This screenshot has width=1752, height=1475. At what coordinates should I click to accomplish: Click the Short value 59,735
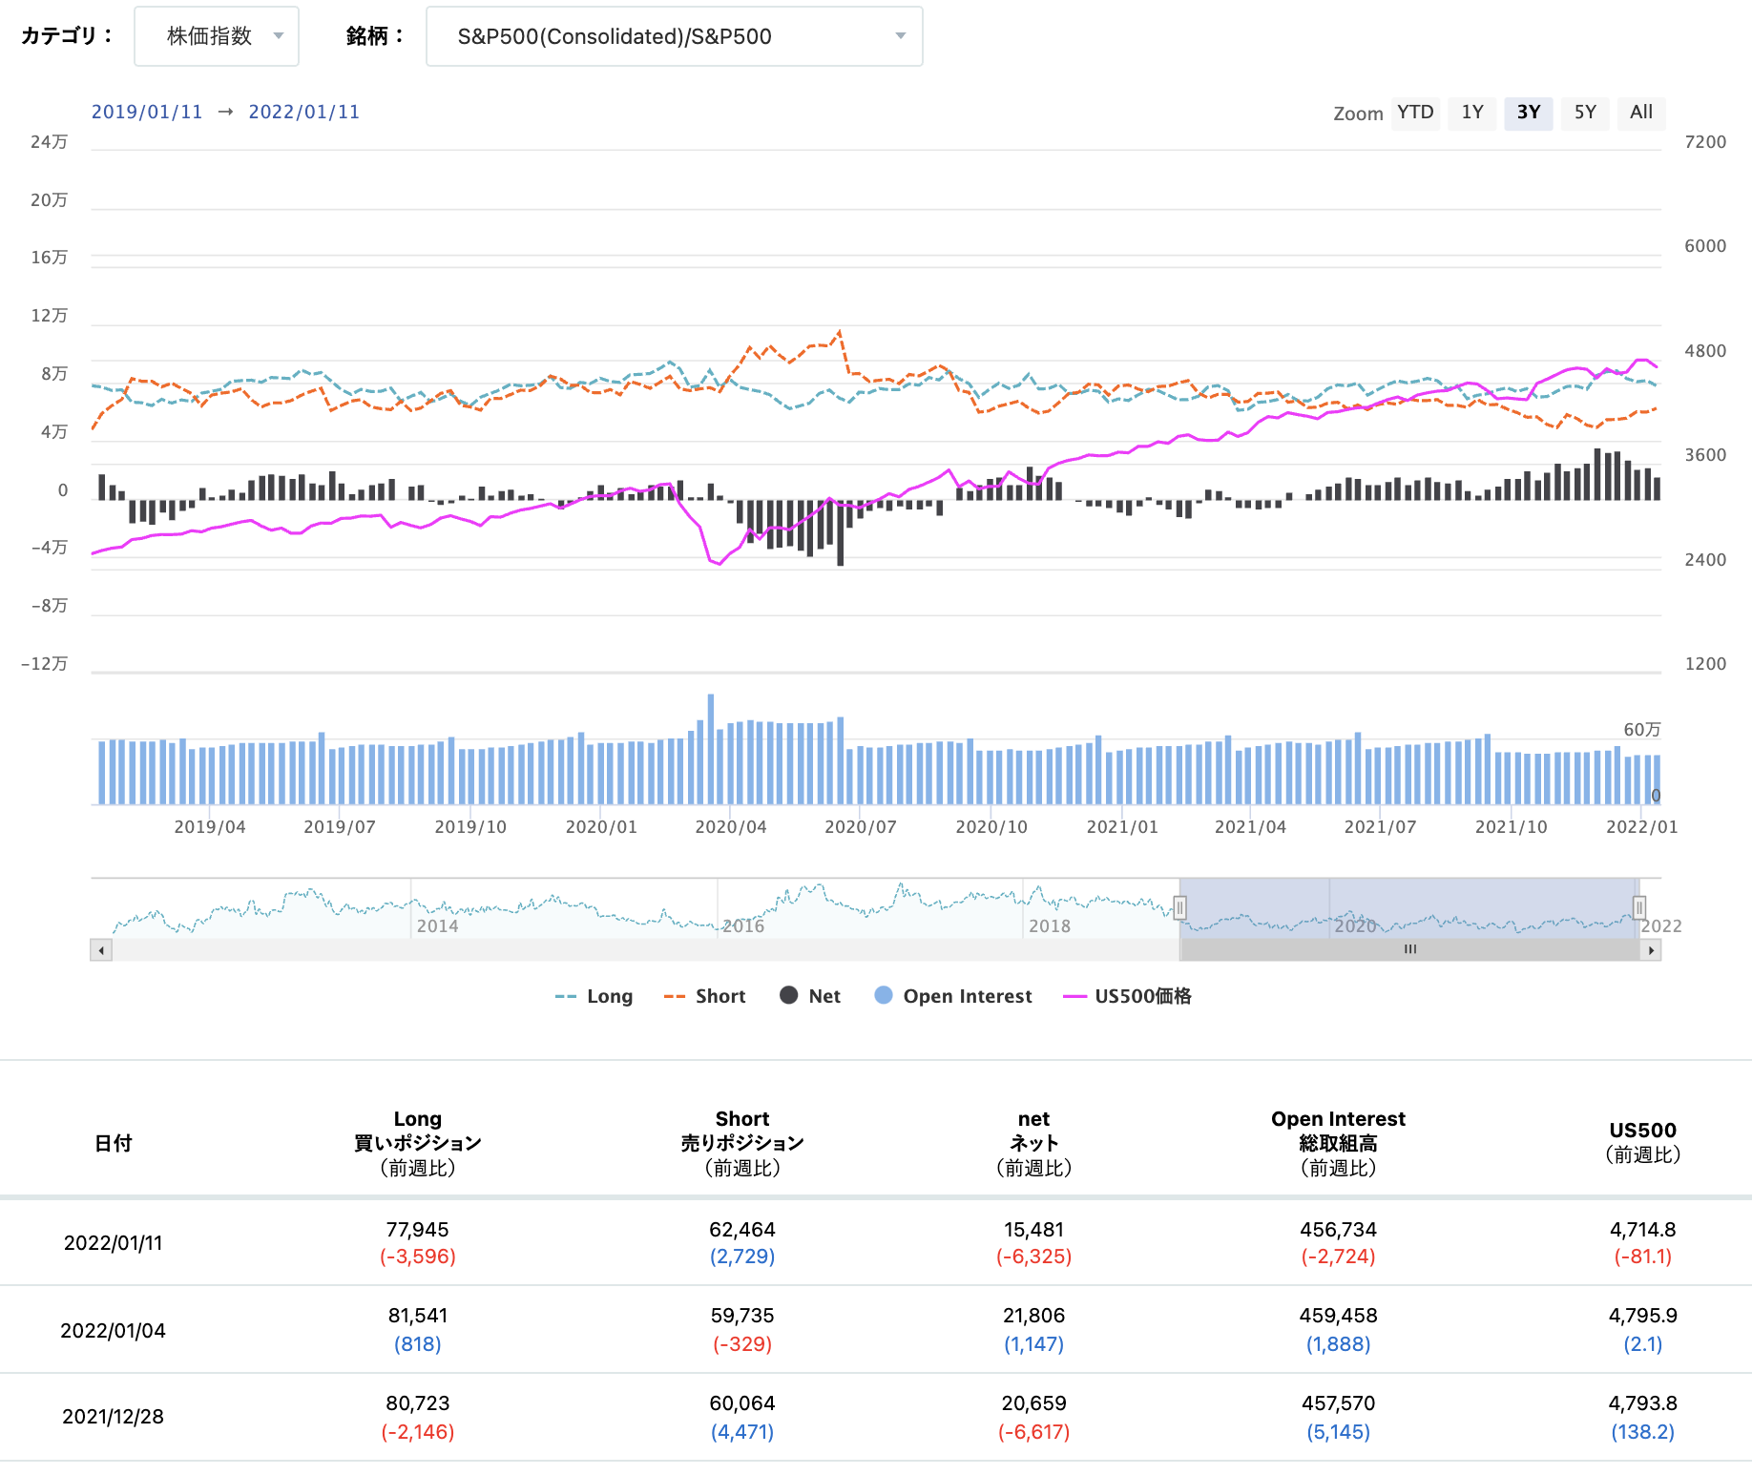tap(742, 1316)
